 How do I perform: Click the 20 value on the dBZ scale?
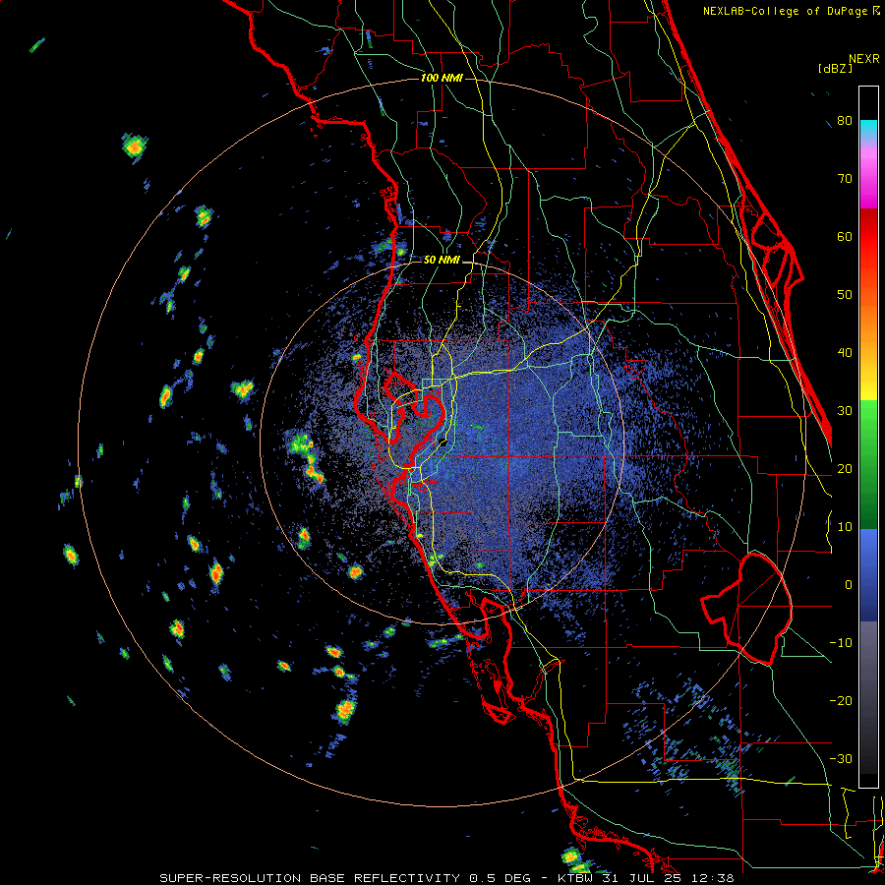(845, 469)
